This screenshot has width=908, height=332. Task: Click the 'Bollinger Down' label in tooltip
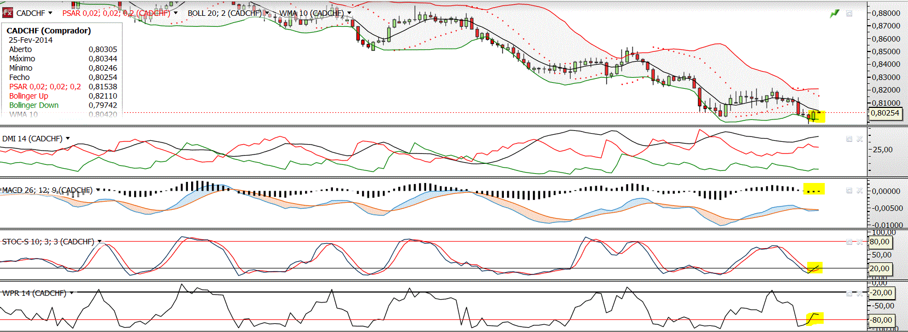tap(34, 105)
